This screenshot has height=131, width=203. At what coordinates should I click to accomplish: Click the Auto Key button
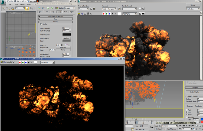158,126
